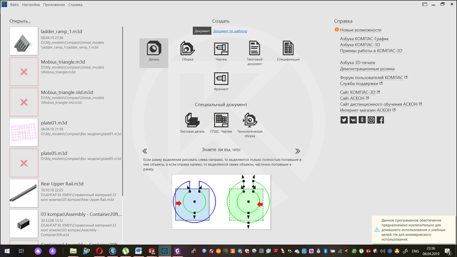Click the Bluetooth tray icon
457x257 pixels.
326,251
